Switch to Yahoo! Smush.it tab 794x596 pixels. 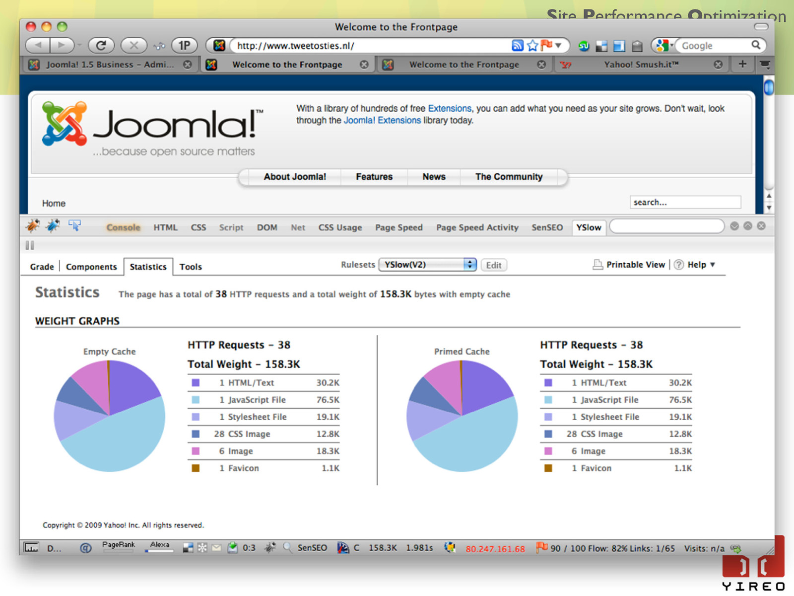(641, 65)
